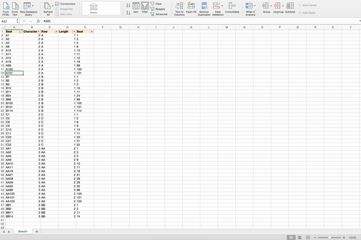
Task: Switch to Page Break Preview
Action: pyautogui.click(x=308, y=238)
